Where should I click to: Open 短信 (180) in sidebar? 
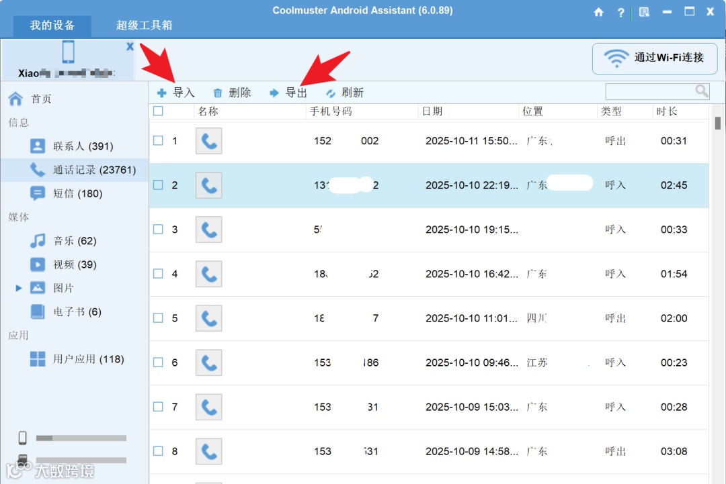point(74,193)
